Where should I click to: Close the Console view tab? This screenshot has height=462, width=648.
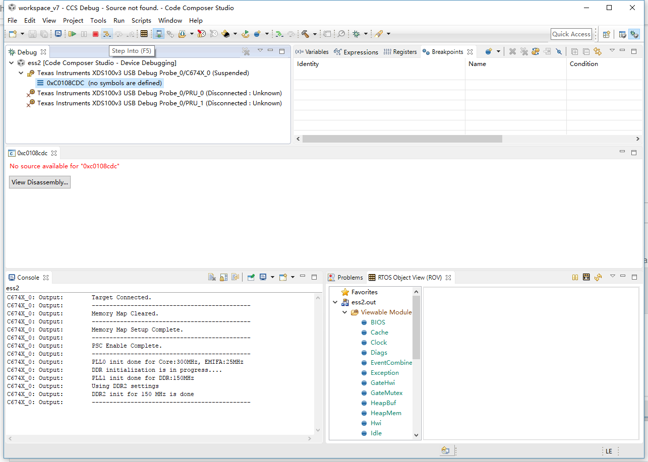coord(45,278)
